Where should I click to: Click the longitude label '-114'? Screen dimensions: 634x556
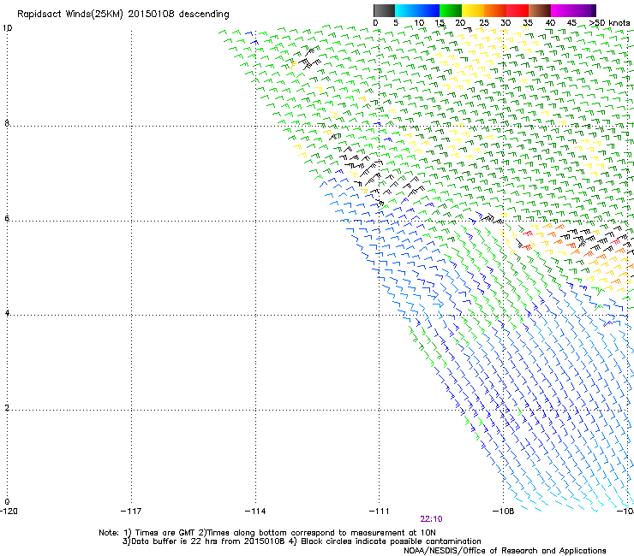click(255, 512)
